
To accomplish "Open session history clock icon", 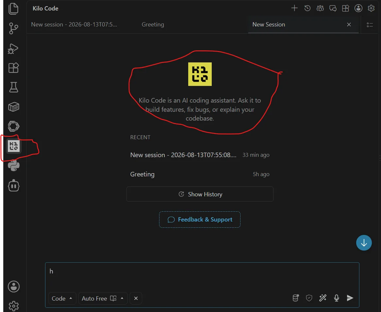I will pos(307,8).
